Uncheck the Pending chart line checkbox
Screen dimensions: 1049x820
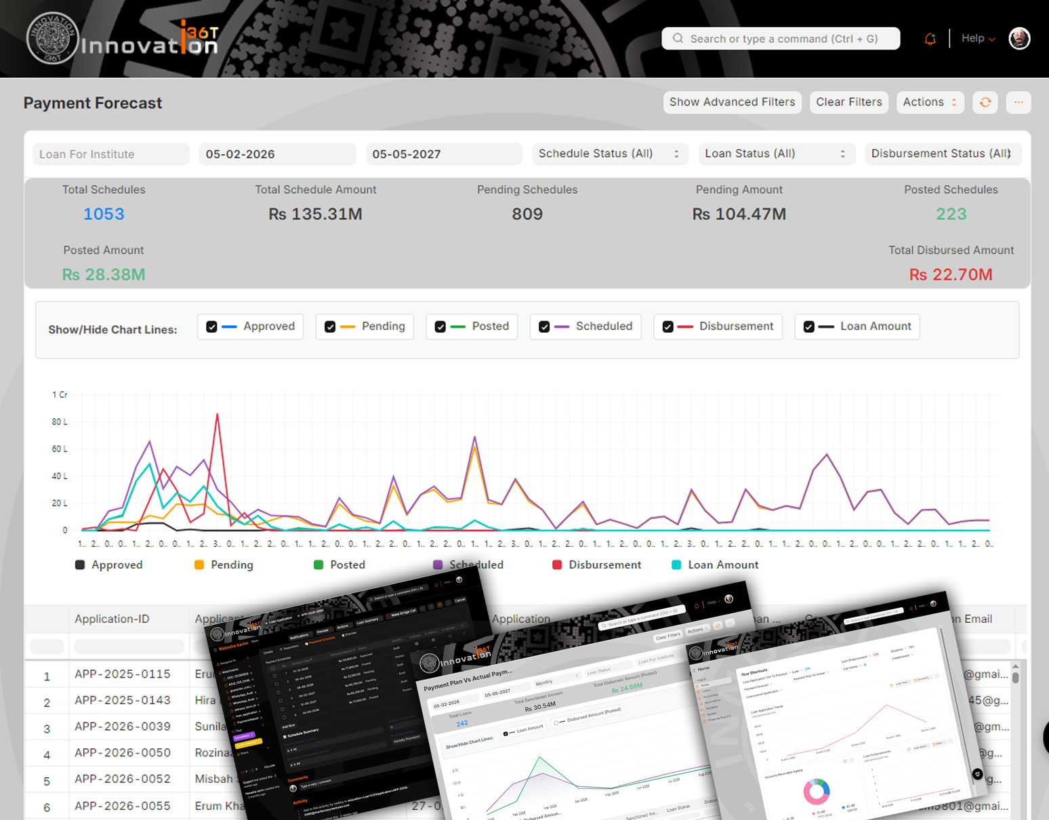(x=330, y=327)
